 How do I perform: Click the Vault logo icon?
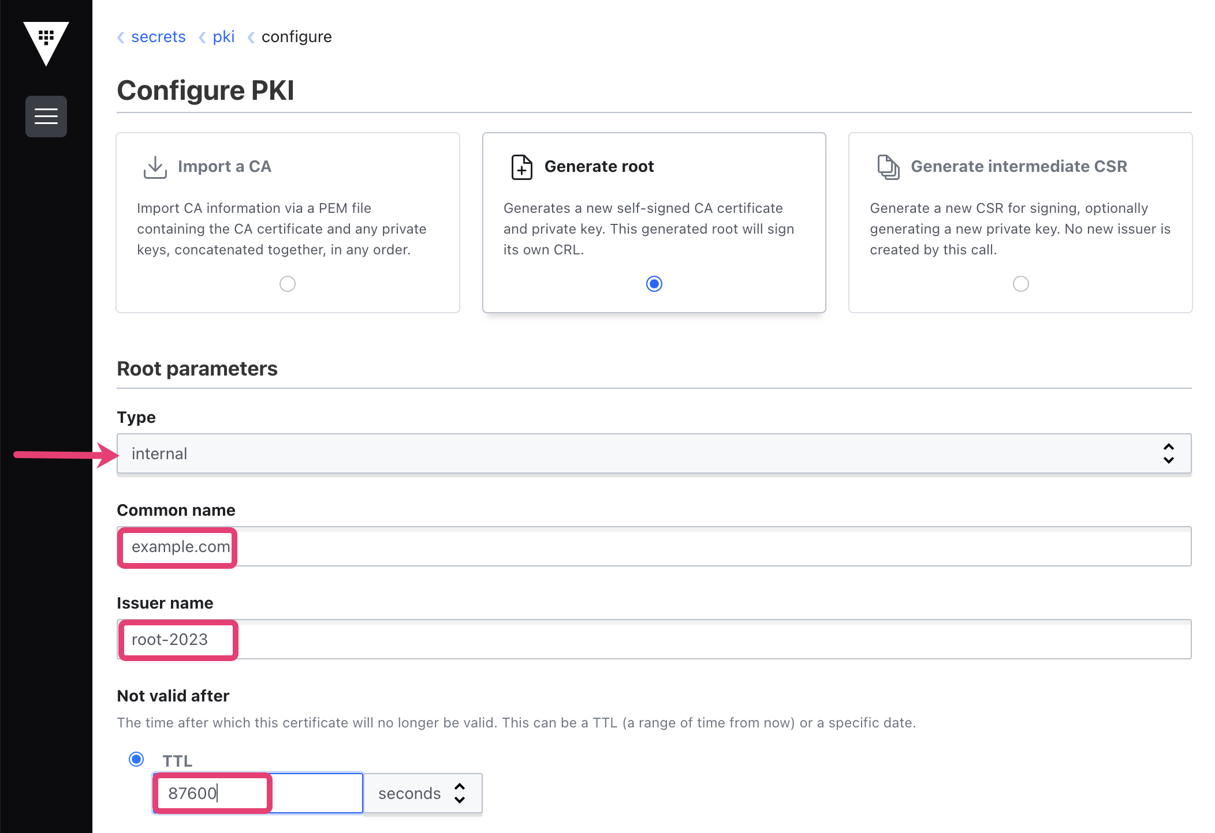tap(46, 44)
